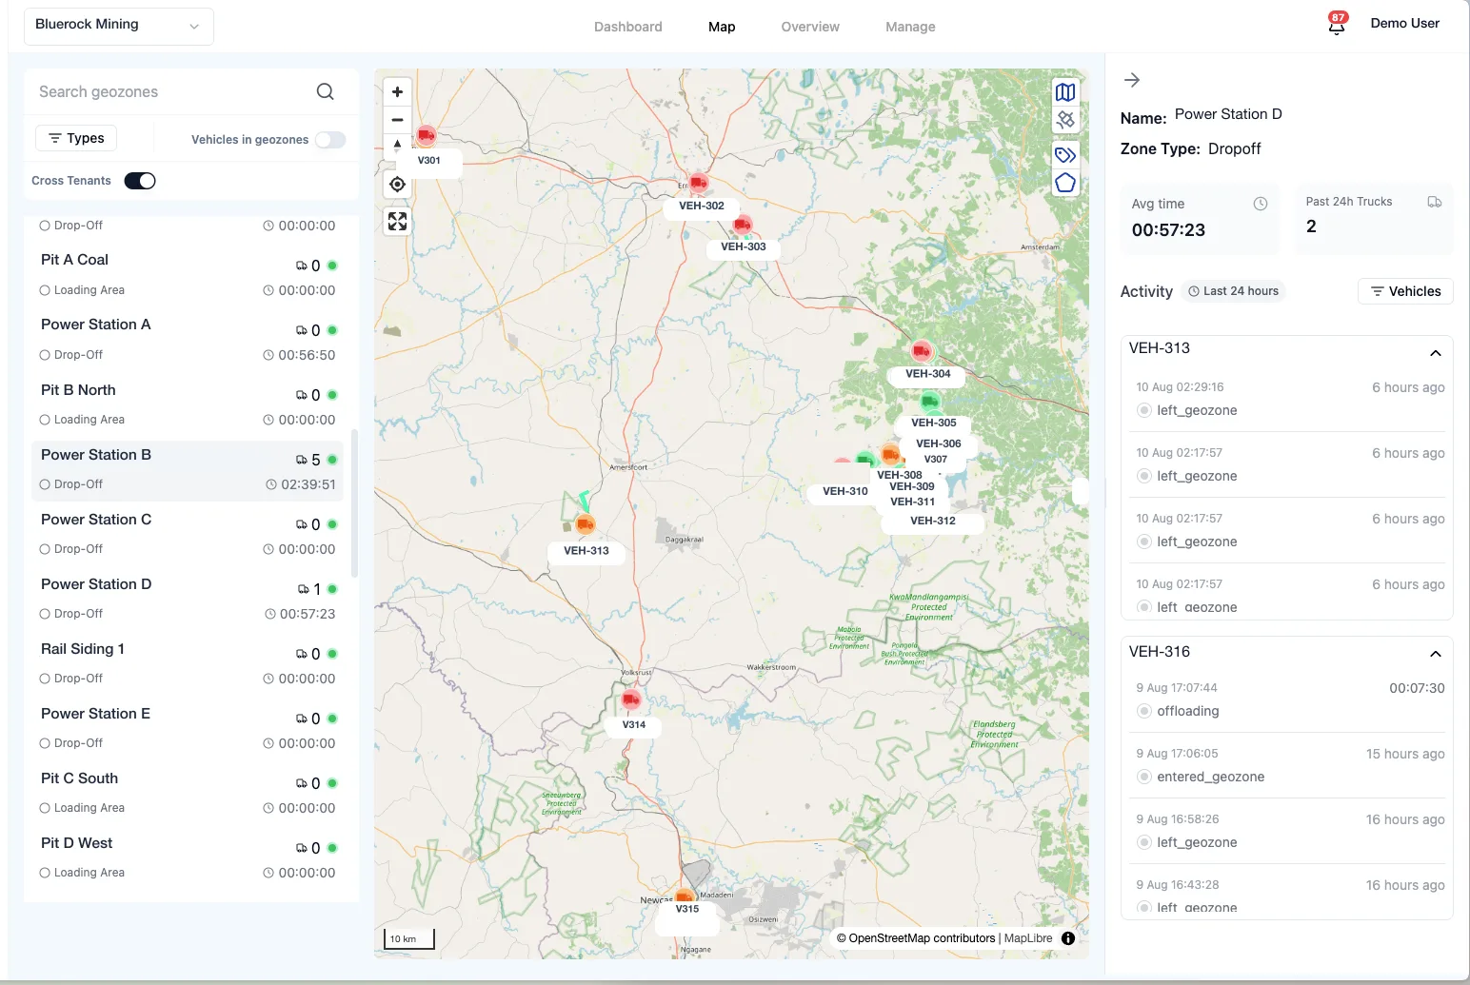This screenshot has height=985, width=1470.
Task: Click the Past 24h Trucks card
Action: (x=1374, y=218)
